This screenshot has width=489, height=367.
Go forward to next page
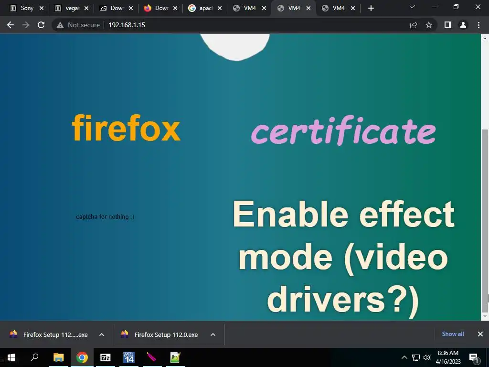click(26, 25)
